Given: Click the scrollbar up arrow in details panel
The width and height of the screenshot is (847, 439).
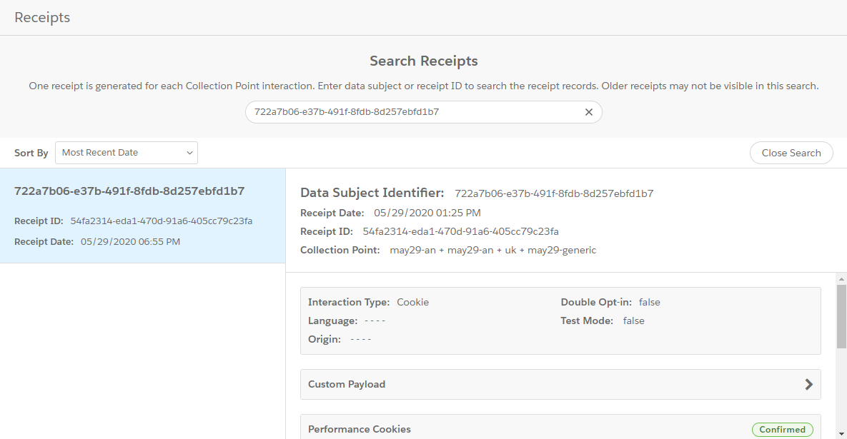Looking at the screenshot, I should [841, 278].
